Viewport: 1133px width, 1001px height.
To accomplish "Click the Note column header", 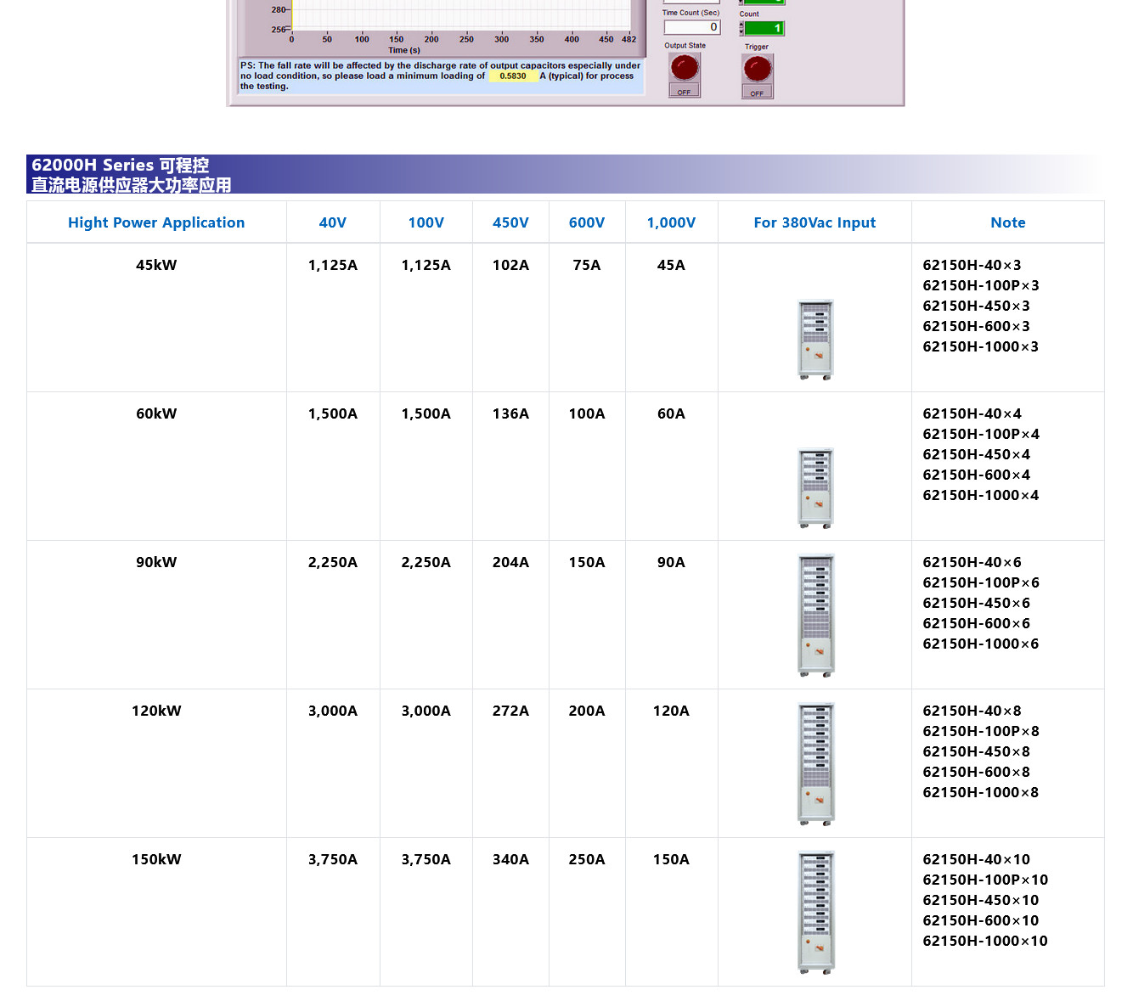I will click(1008, 222).
